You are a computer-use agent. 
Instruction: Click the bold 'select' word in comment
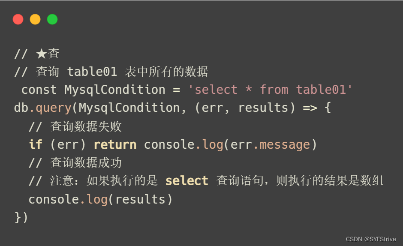[x=186, y=181]
